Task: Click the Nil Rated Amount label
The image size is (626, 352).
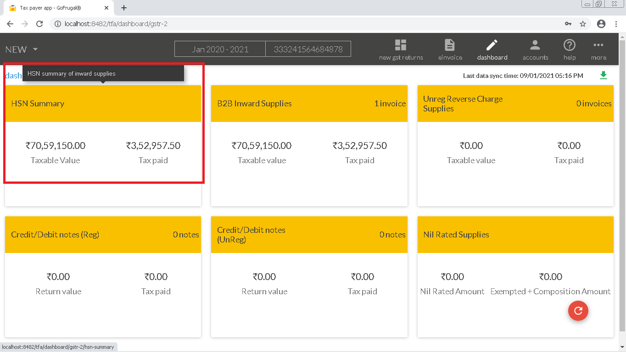Action: coord(453,291)
